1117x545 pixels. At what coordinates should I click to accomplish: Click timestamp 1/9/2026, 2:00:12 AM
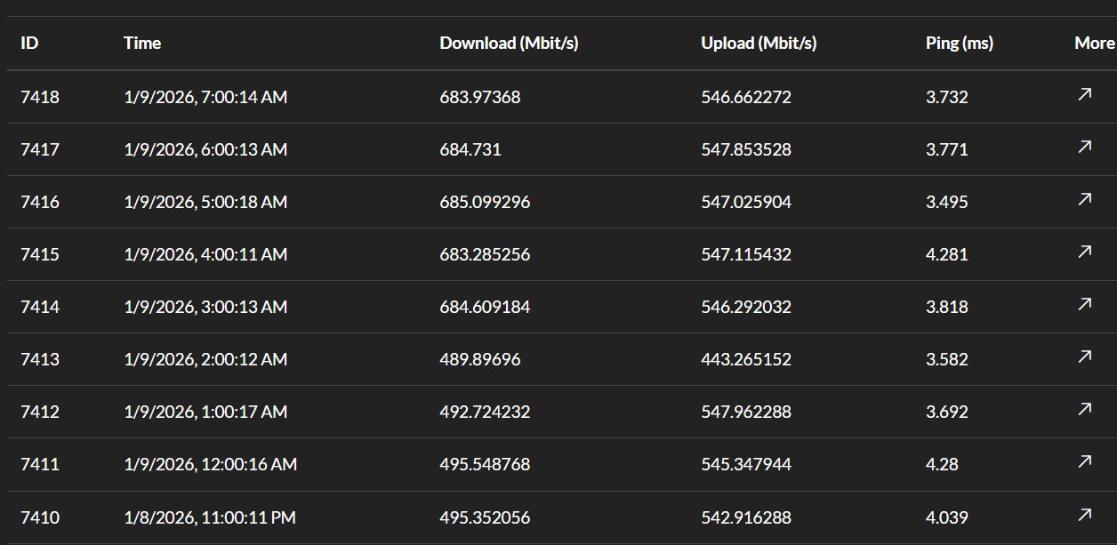pyautogui.click(x=205, y=359)
